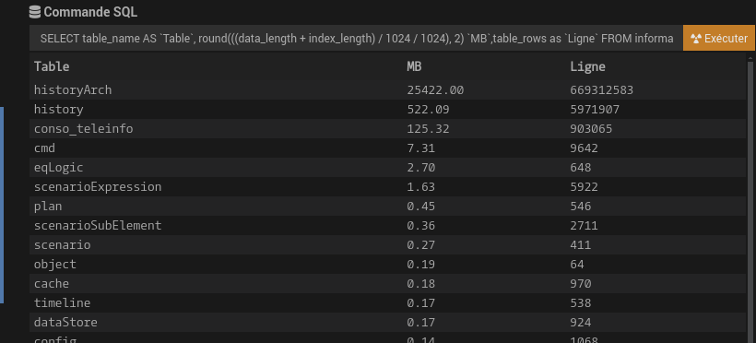Click the 669312583 row count cell
The image size is (756, 343).
601,90
